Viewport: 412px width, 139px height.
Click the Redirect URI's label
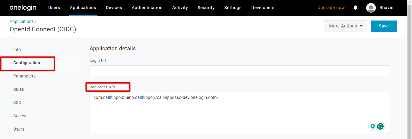[103, 87]
